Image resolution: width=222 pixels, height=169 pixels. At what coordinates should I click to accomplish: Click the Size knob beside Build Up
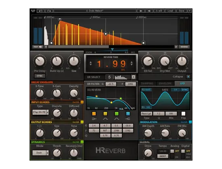click(x=74, y=61)
